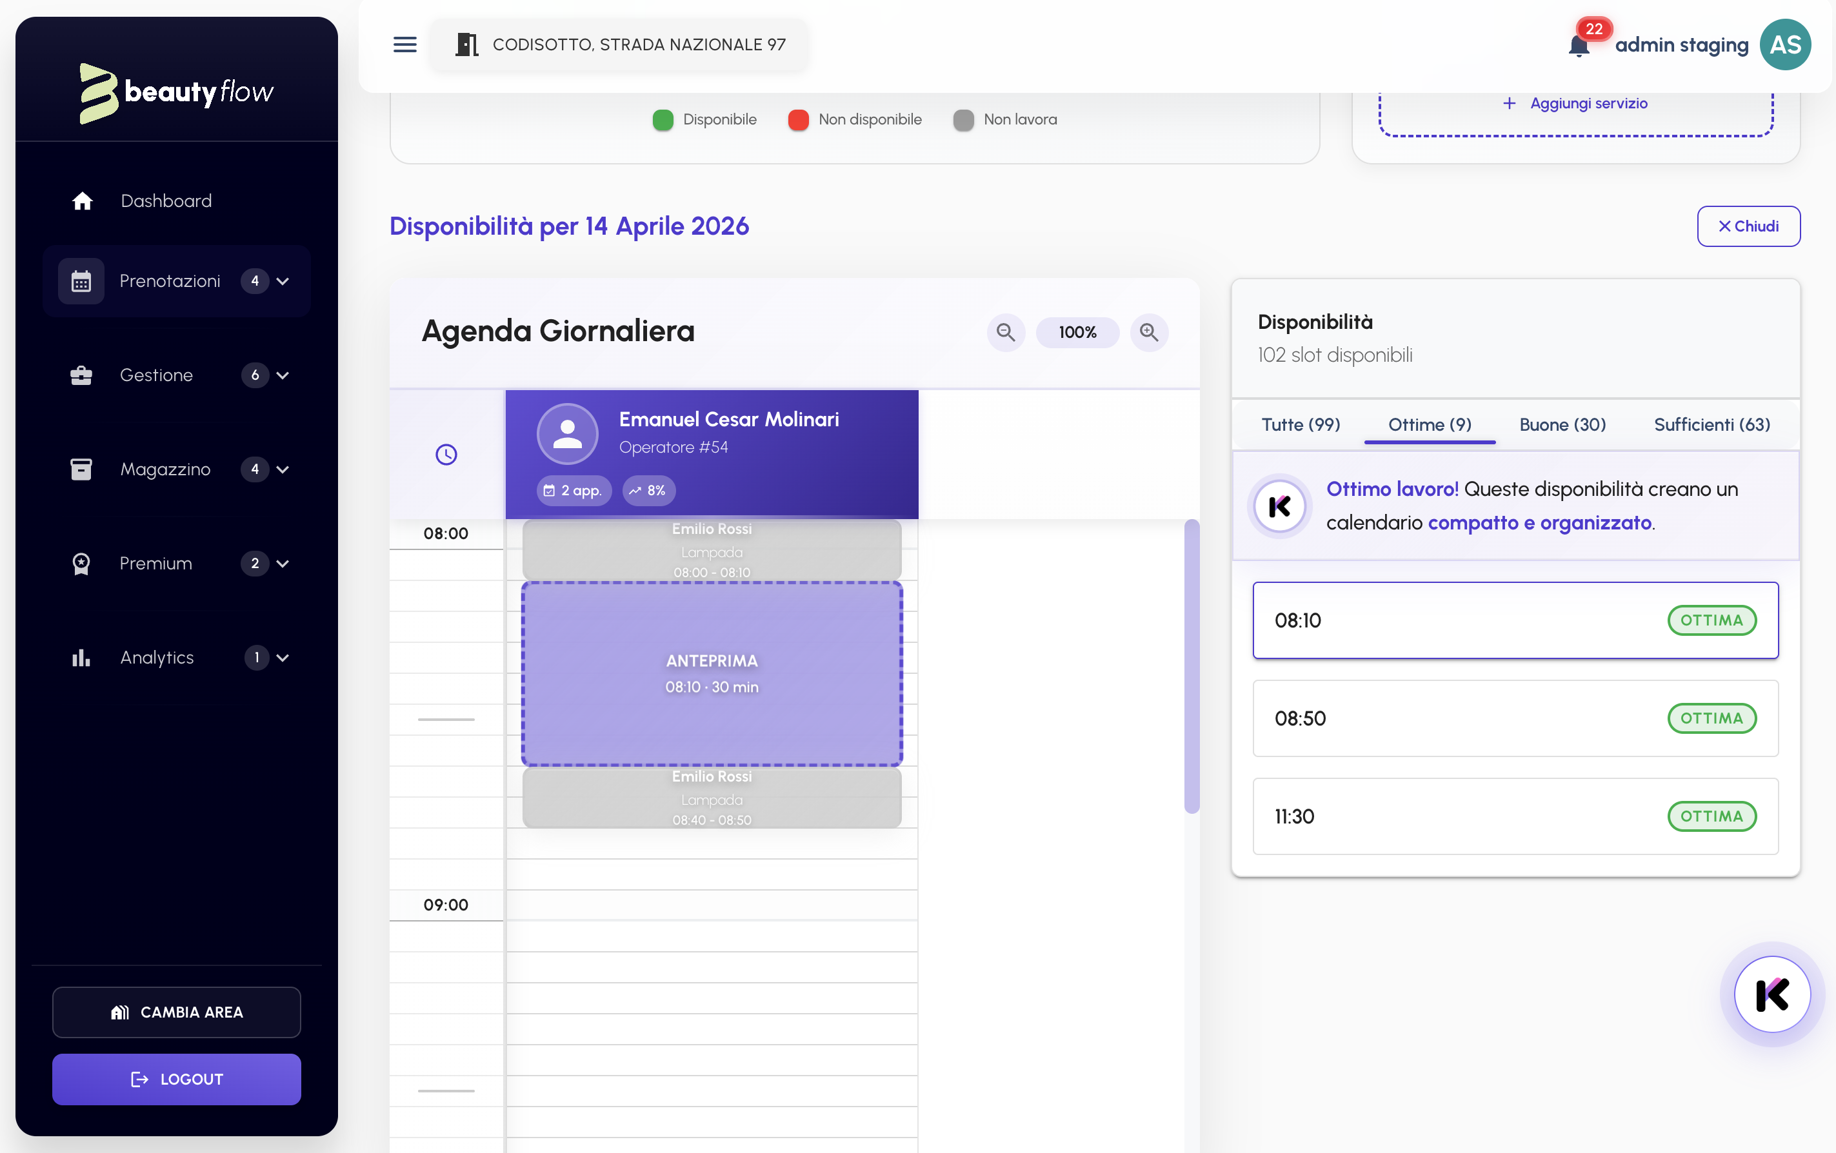Close availability panel with Chiudi

coord(1748,226)
